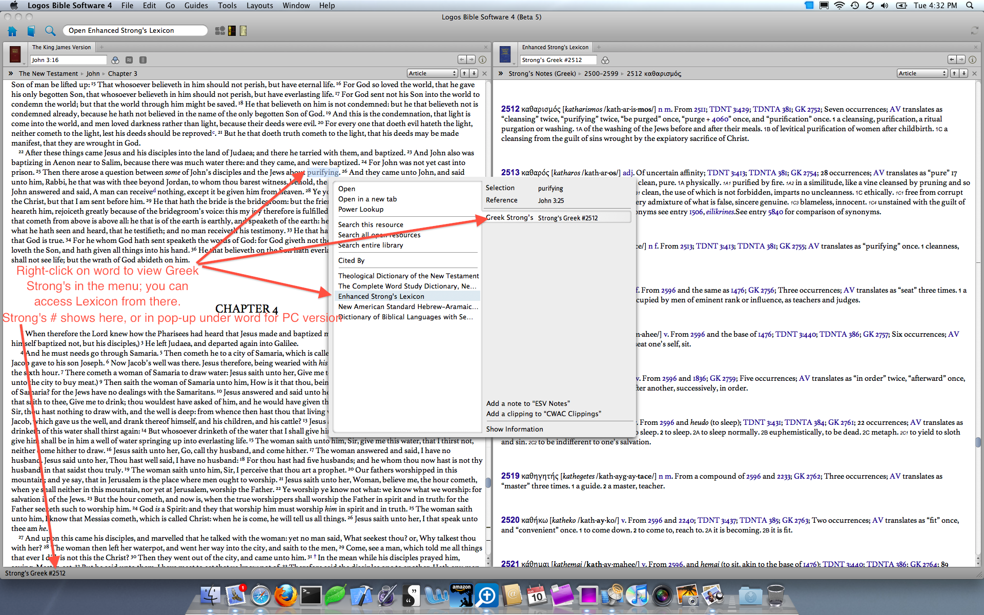984x615 pixels.
Task: Click the 2500-2599 breadcrumb
Action: 601,73
